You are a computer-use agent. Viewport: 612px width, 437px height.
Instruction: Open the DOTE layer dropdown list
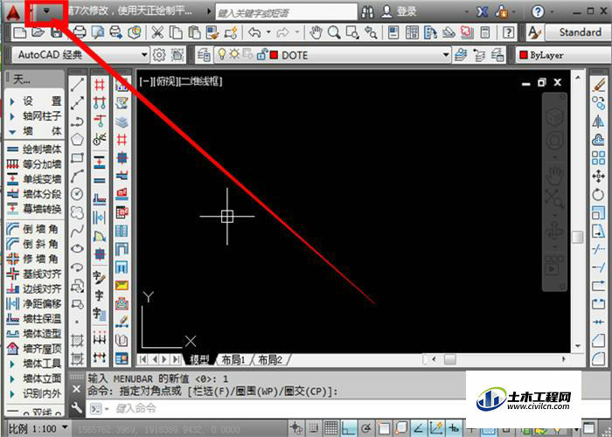tap(446, 55)
